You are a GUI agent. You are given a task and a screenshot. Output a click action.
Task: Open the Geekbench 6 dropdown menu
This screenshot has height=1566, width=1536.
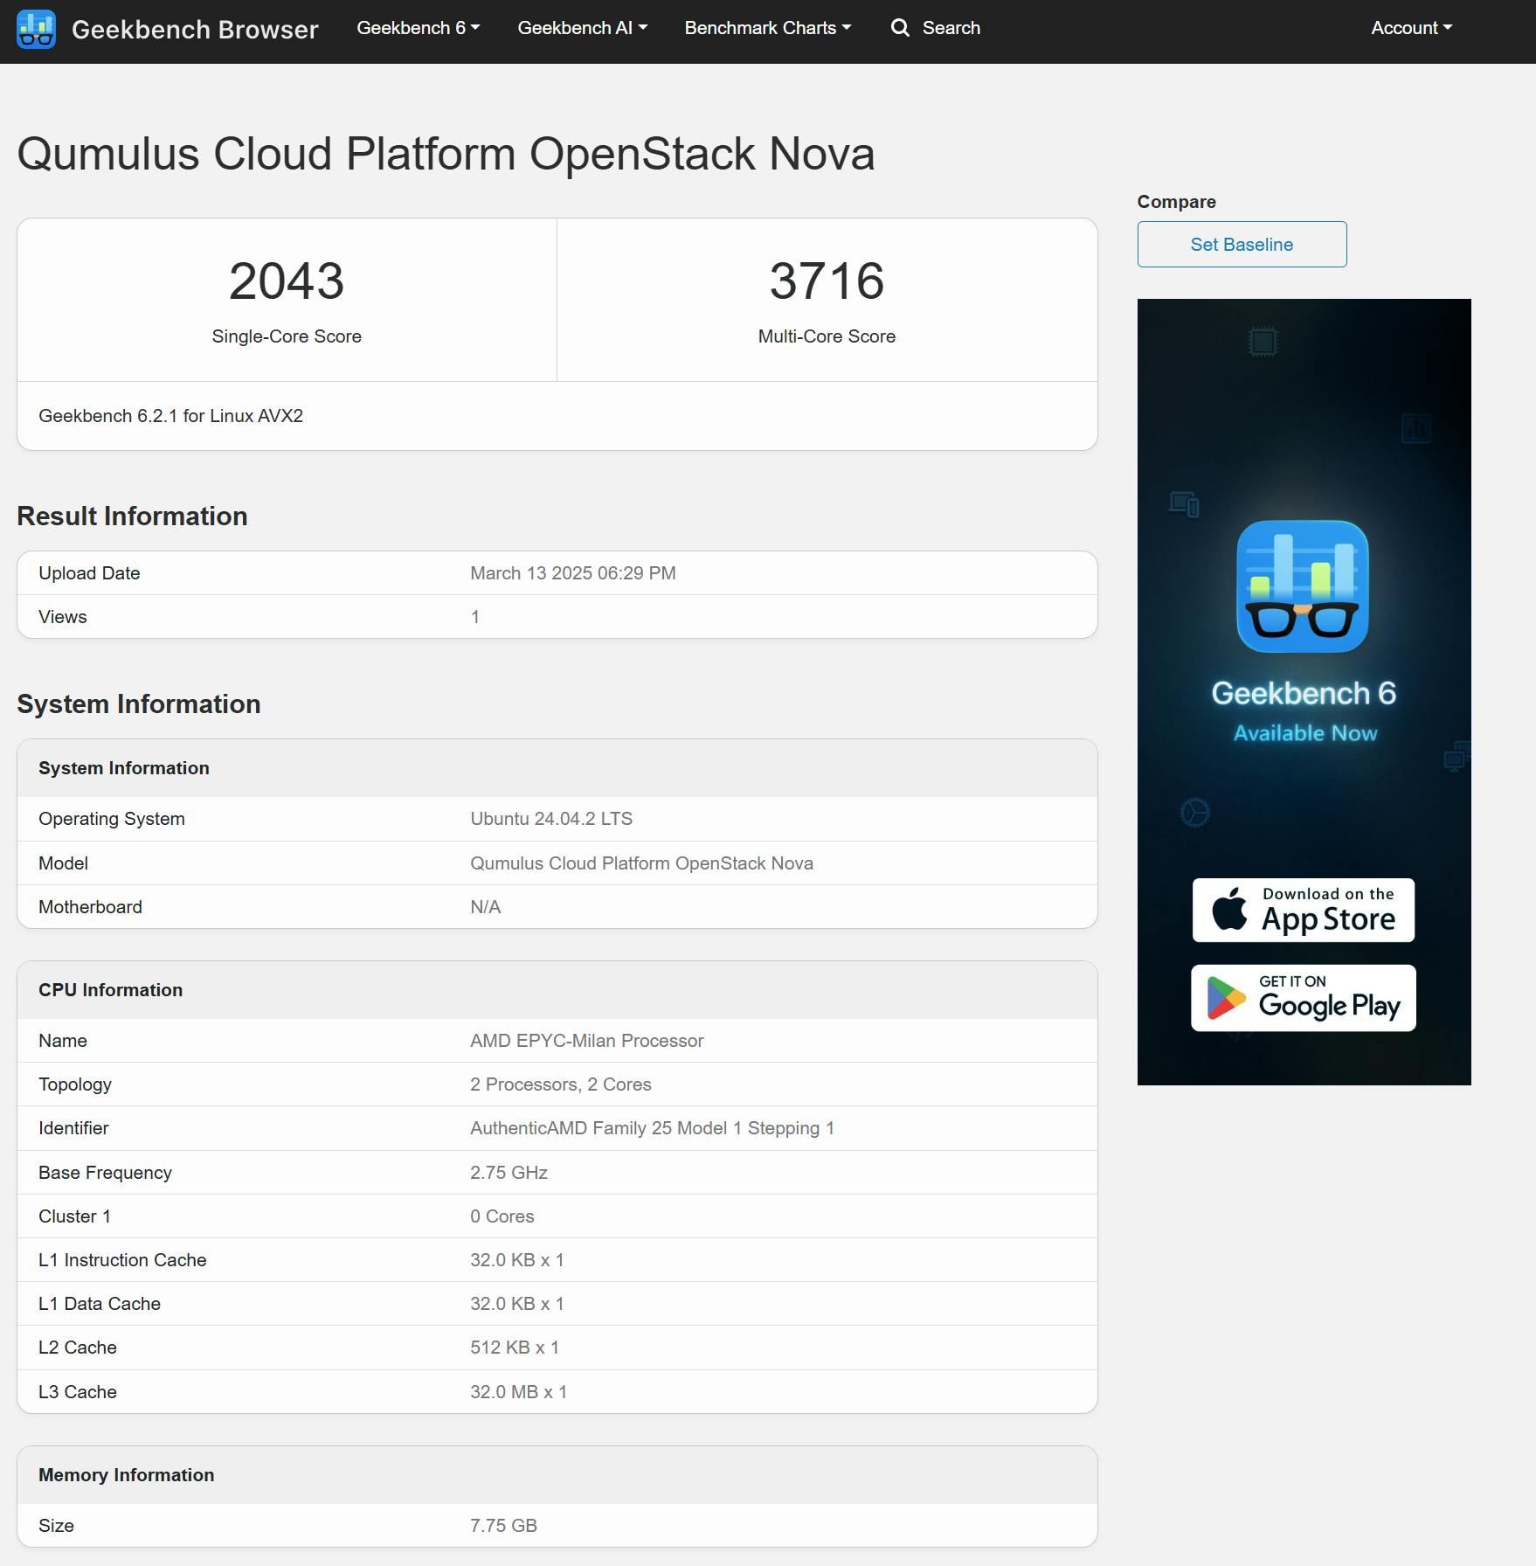[418, 27]
